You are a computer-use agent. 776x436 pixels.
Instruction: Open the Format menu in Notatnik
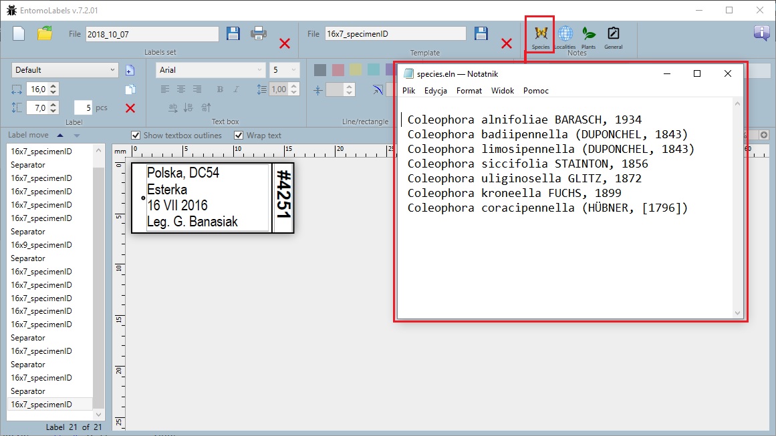(469, 91)
